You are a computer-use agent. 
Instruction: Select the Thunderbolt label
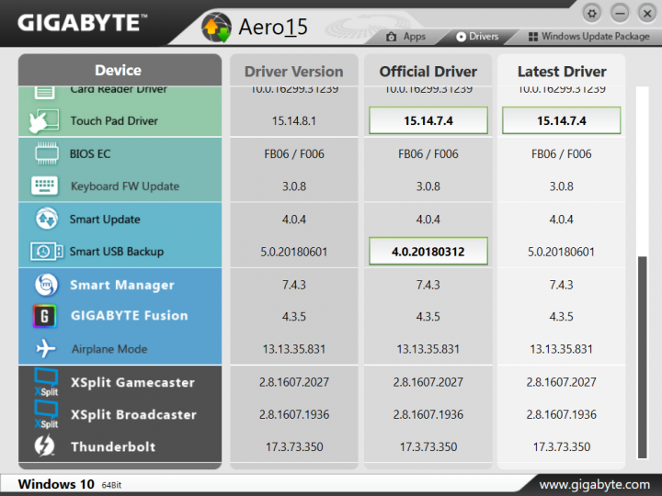coord(113,446)
